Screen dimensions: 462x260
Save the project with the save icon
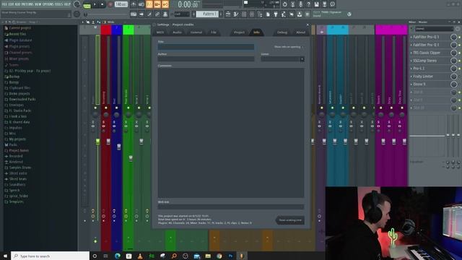tap(316, 4)
